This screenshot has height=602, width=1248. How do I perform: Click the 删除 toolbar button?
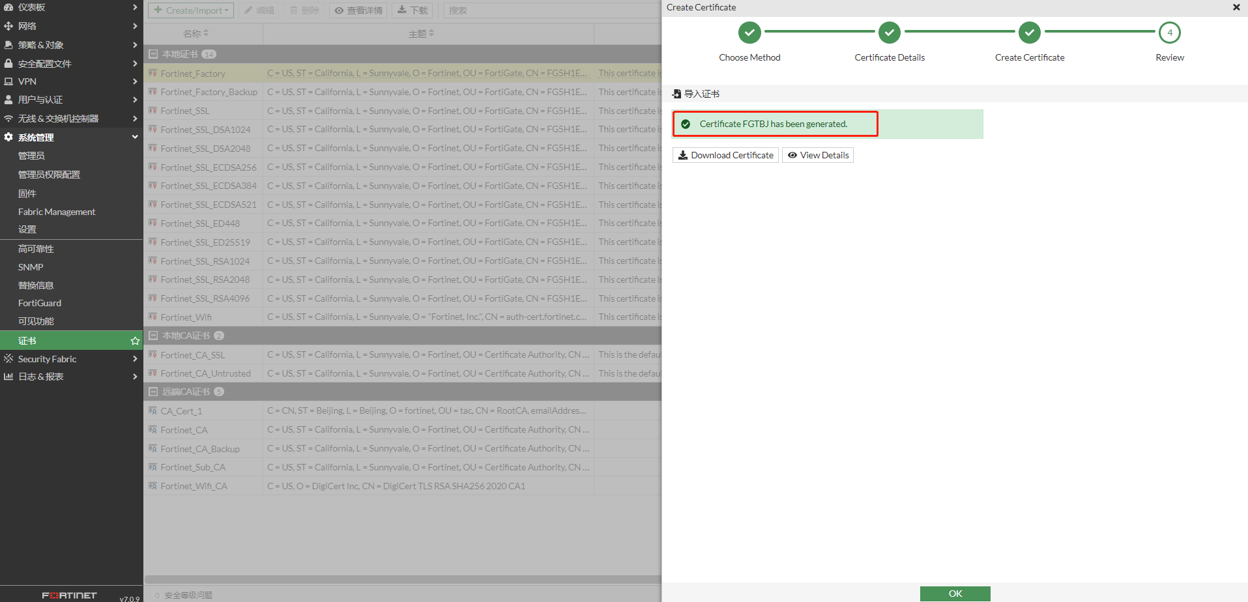(304, 10)
